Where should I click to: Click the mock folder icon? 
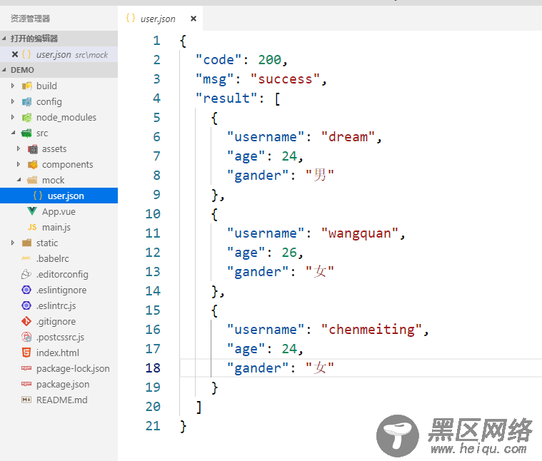[x=33, y=181]
